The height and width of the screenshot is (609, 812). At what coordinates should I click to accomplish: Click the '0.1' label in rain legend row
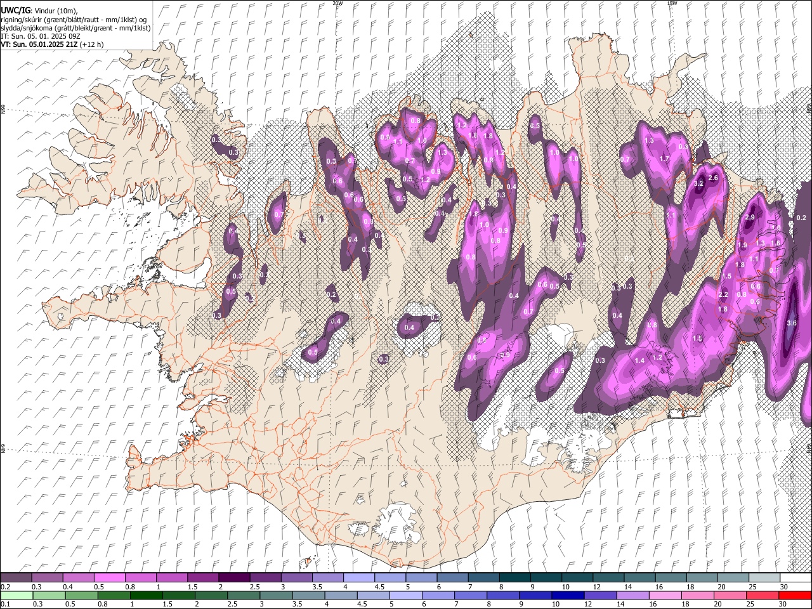tap(5, 604)
